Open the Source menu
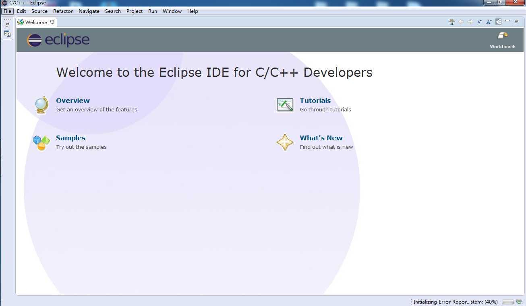 (39, 11)
